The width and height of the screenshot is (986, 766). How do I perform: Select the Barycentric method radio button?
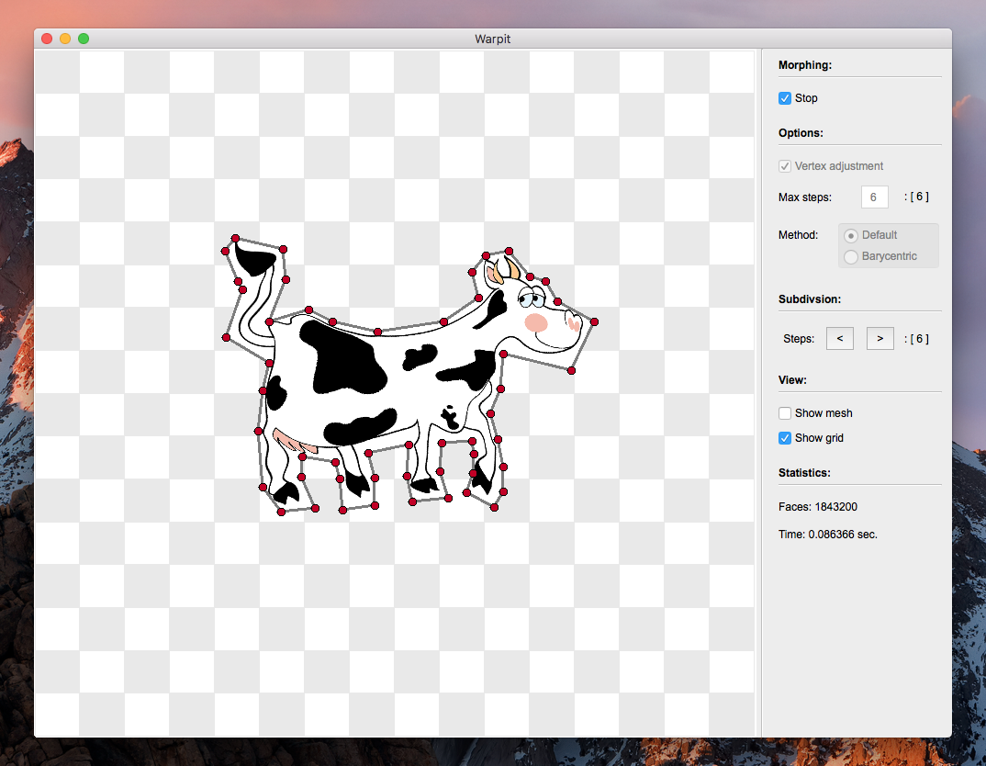click(x=851, y=256)
